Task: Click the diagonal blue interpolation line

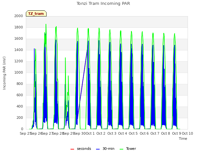Action: click(82, 84)
